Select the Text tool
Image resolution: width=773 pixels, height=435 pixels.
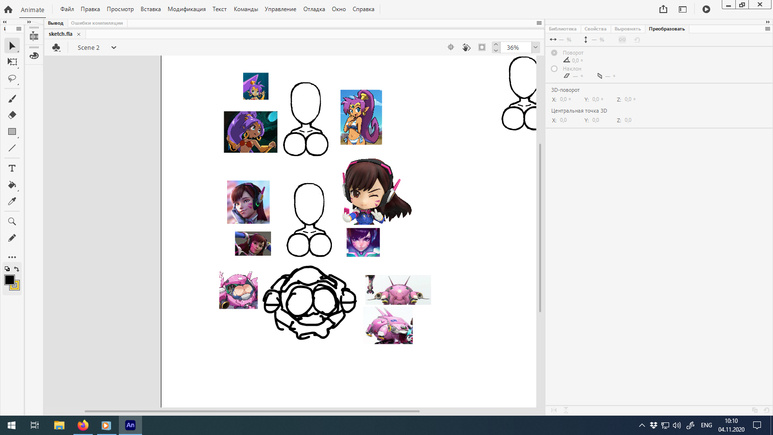(12, 168)
